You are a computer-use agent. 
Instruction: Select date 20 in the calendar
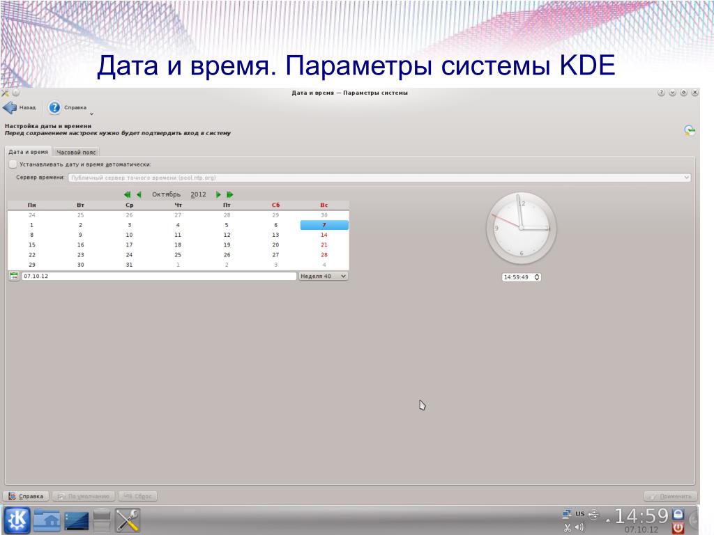point(275,245)
